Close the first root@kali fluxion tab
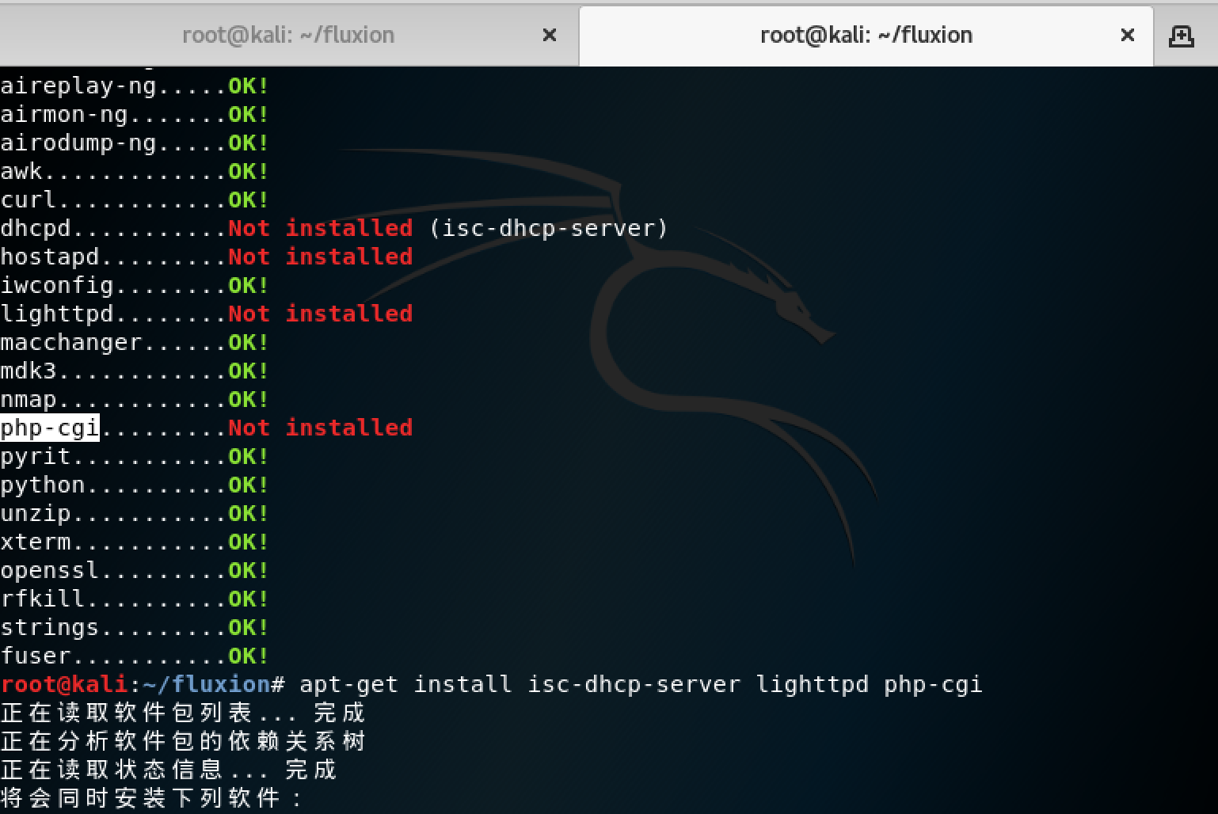The width and height of the screenshot is (1218, 814). coord(549,36)
